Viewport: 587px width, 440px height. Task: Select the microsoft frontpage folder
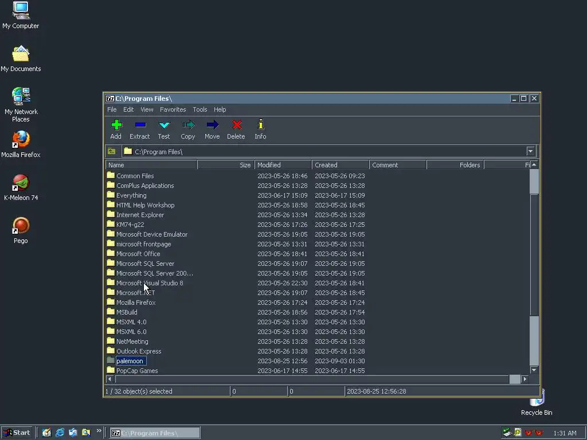[x=143, y=244]
